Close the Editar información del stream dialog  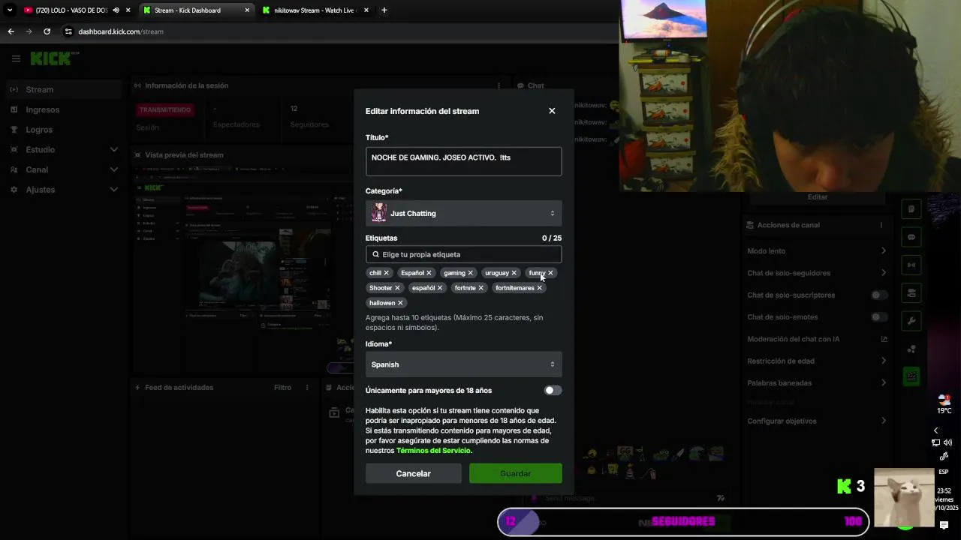(552, 111)
